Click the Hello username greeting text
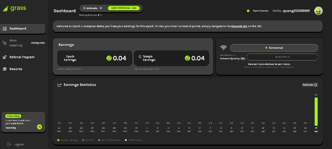This screenshot has height=149, width=332. (291, 11)
